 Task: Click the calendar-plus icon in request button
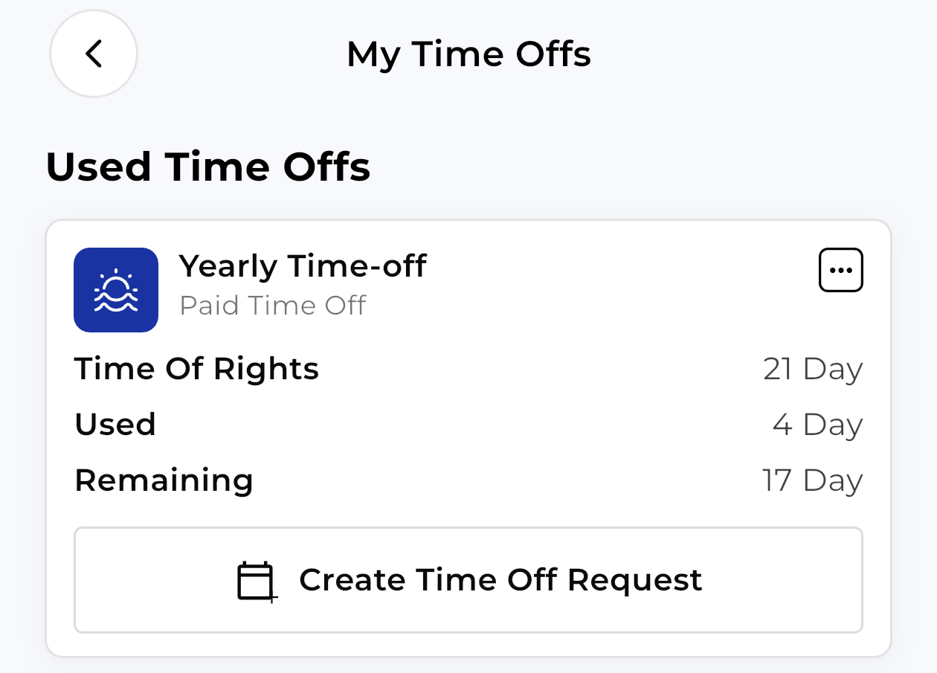click(257, 581)
